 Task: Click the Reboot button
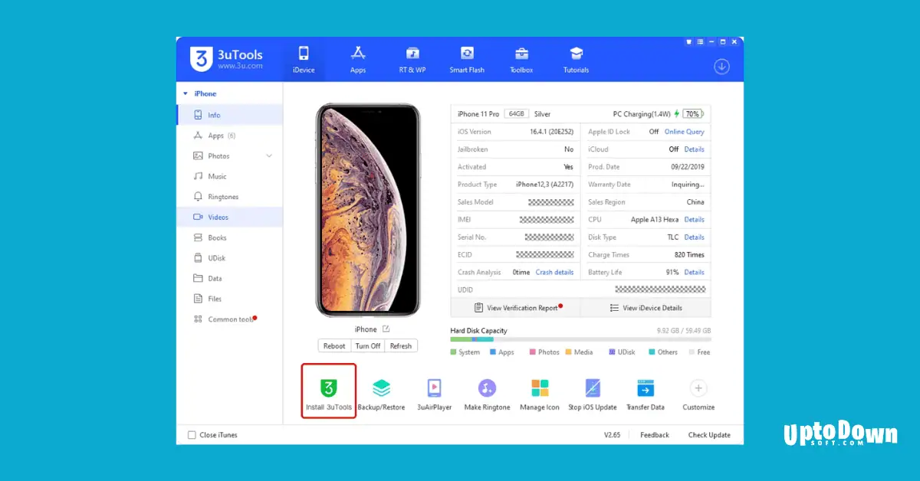point(334,345)
